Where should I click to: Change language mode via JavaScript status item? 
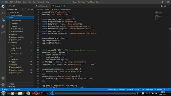coord(149,90)
